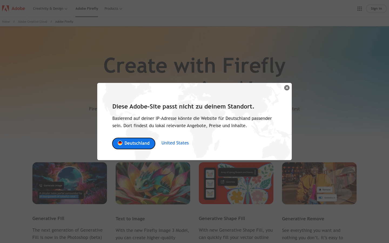The image size is (389, 243).
Task: Click the Generative Shape Fill heading
Action: pyautogui.click(x=222, y=218)
